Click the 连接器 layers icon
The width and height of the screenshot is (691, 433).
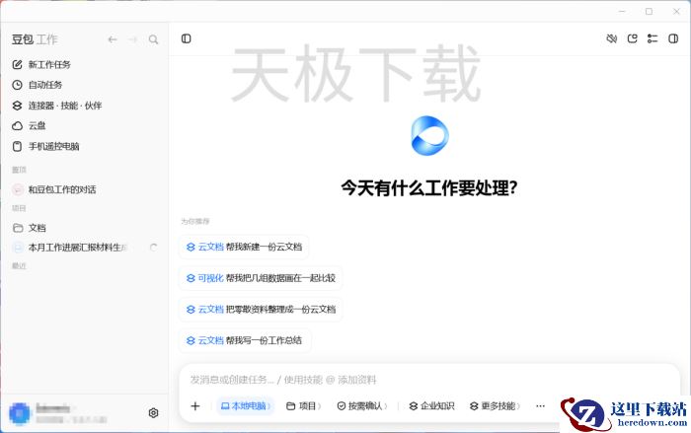(x=17, y=106)
